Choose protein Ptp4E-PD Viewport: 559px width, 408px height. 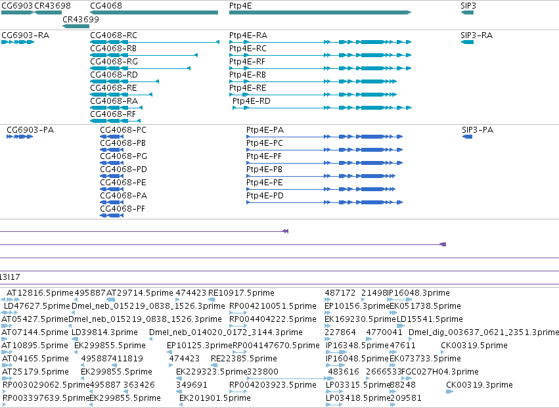[x=265, y=196]
